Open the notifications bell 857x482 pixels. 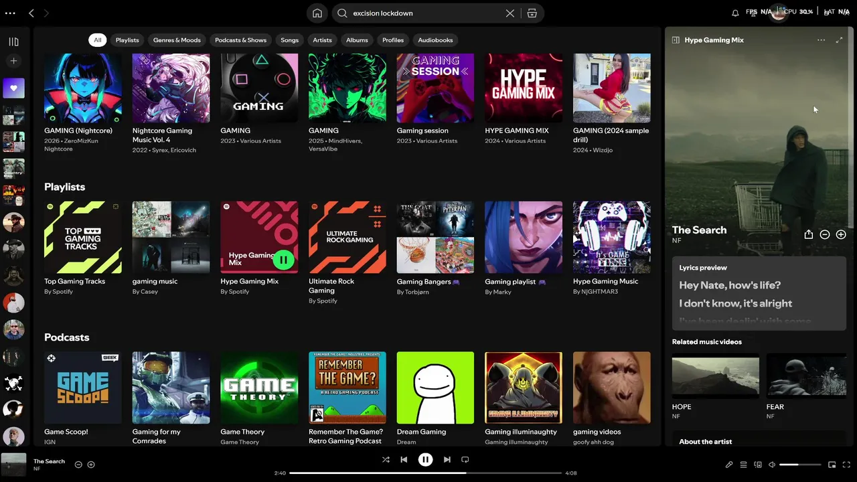tap(735, 13)
